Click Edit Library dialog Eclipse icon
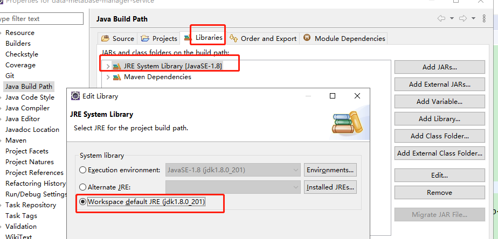The image size is (498, 239). pos(75,96)
